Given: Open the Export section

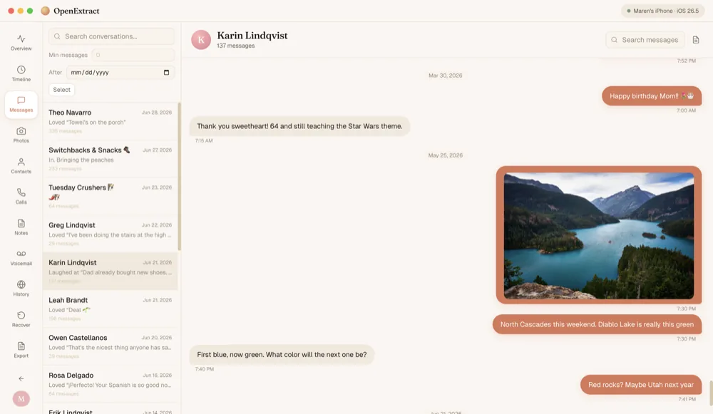Looking at the screenshot, I should pos(21,350).
